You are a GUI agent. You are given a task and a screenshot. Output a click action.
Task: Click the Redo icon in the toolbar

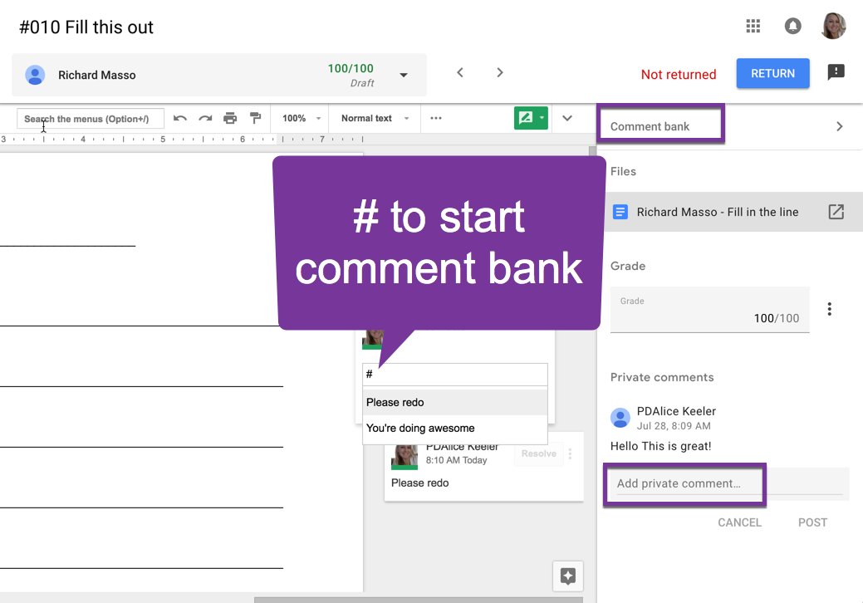205,118
